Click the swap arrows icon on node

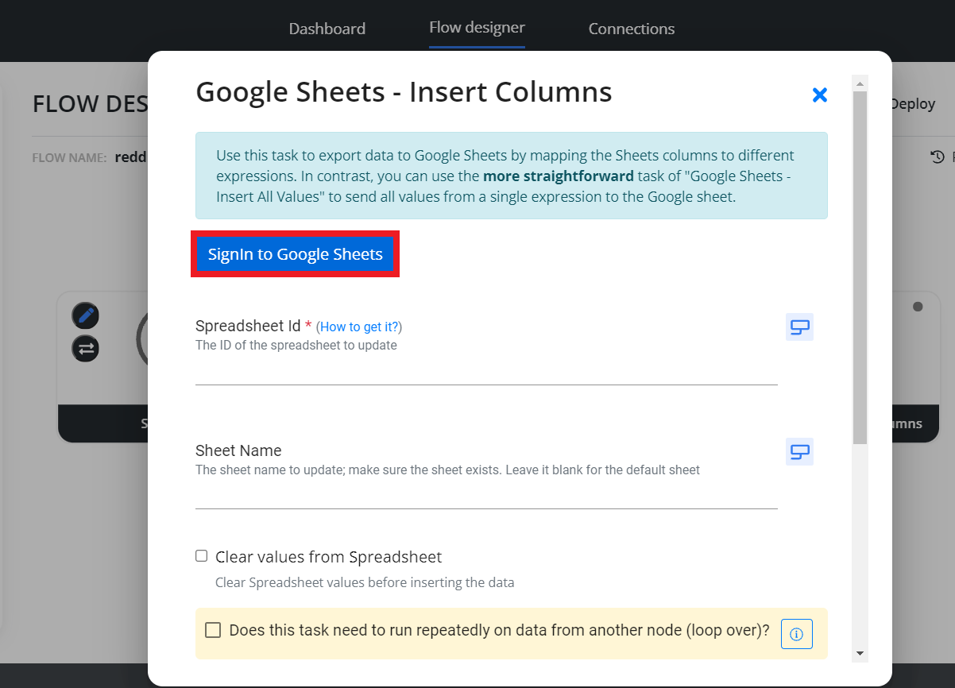tap(86, 348)
